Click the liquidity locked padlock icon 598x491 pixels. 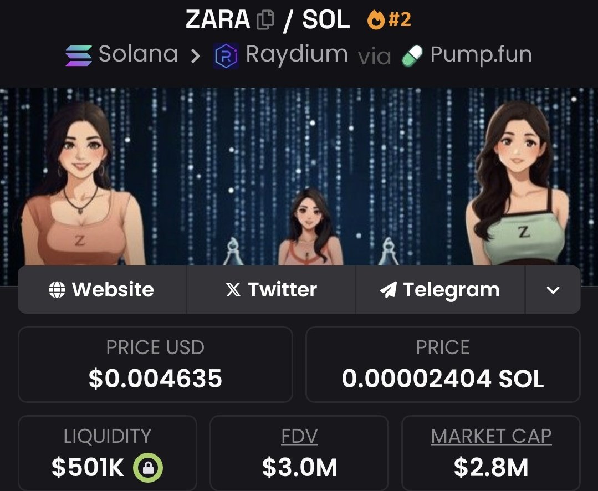(x=148, y=467)
